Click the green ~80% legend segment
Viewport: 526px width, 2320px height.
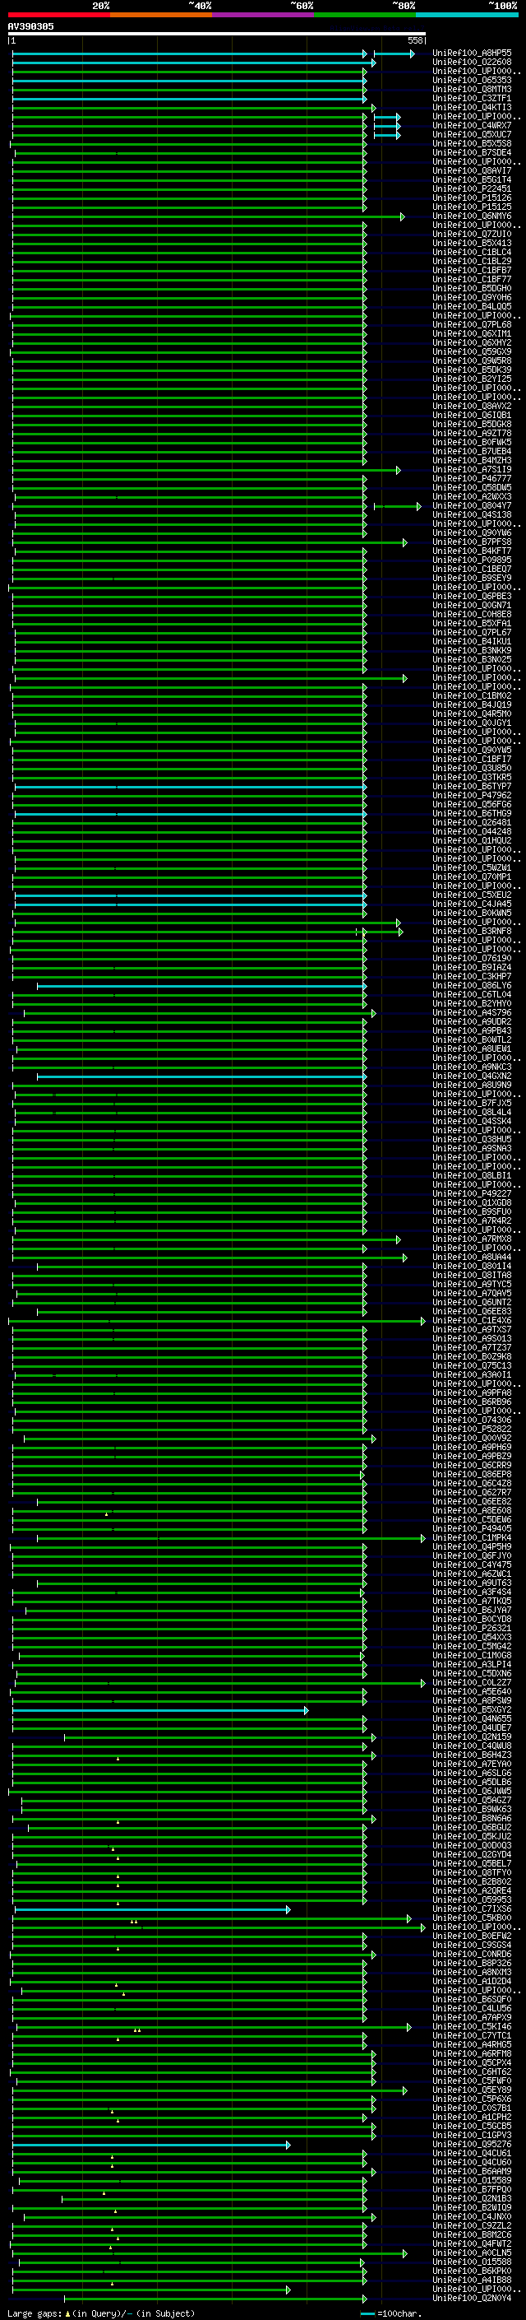click(365, 15)
